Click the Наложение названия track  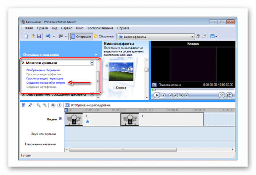pyautogui.click(x=150, y=144)
